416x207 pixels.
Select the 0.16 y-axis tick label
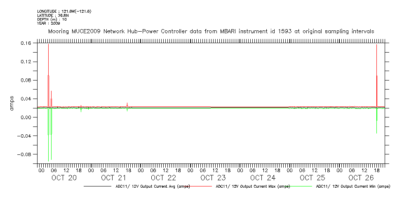[x=26, y=43]
